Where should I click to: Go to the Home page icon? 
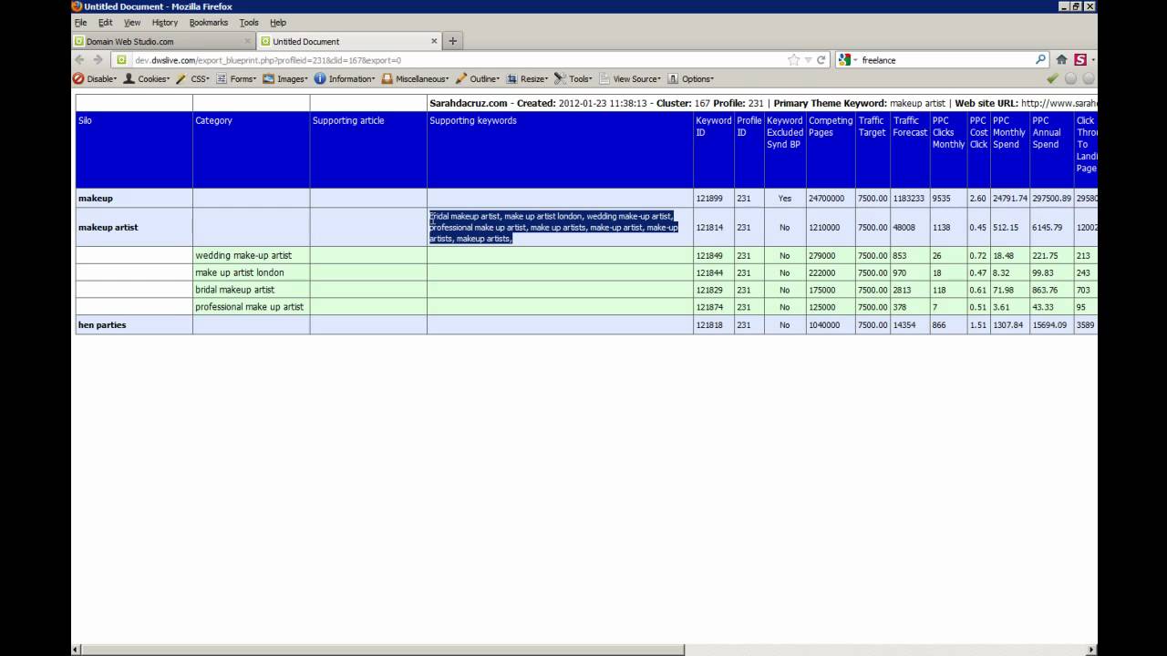(x=1061, y=60)
